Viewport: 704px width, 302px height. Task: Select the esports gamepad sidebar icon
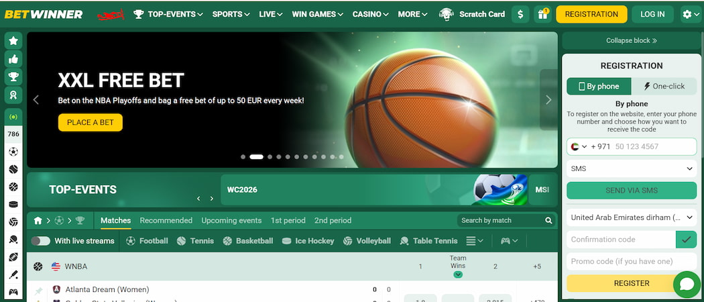[13, 292]
